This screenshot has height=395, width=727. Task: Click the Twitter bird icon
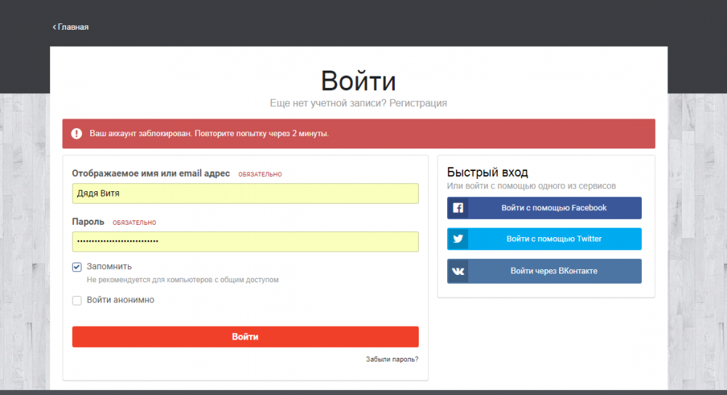click(x=458, y=239)
